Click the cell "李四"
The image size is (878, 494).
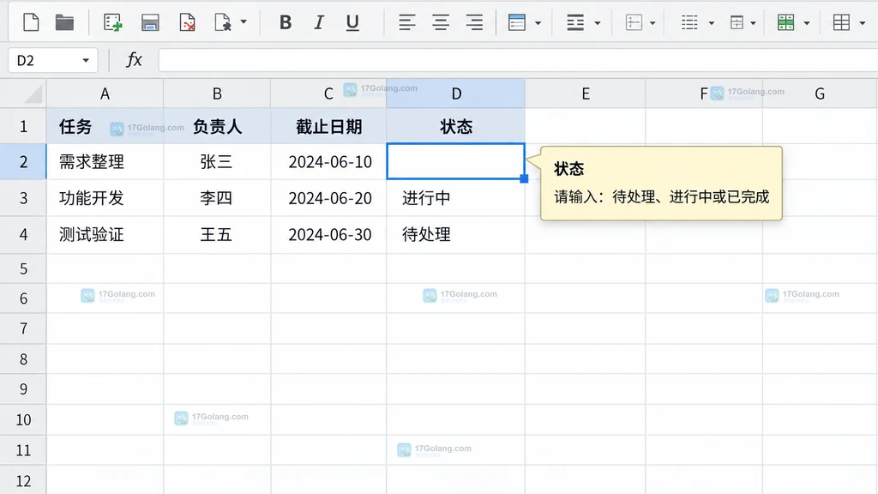tap(217, 198)
